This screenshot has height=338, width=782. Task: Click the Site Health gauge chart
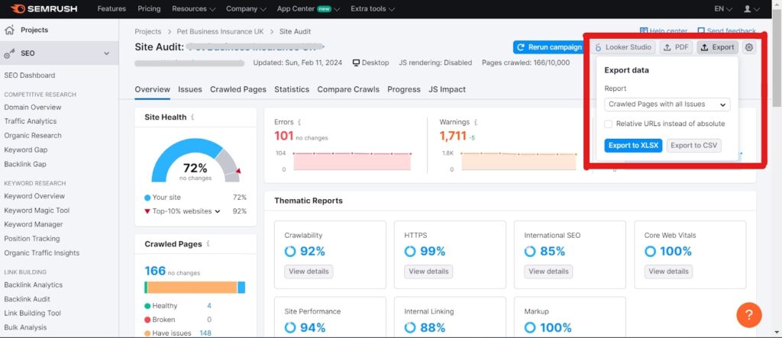pos(195,160)
